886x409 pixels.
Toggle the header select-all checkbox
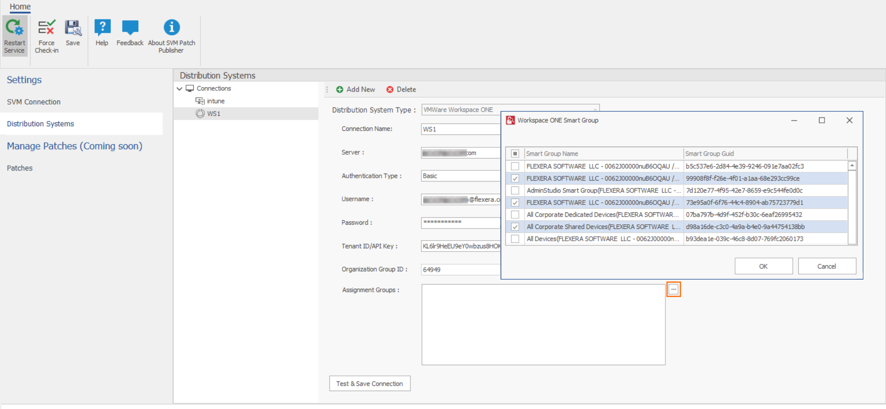coord(515,154)
